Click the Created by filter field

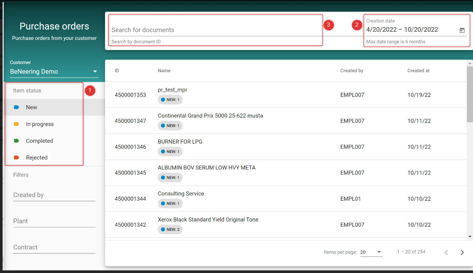[54, 195]
